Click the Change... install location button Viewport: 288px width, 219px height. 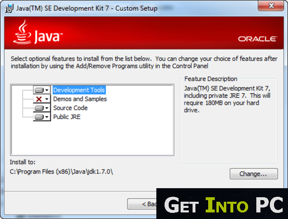(x=254, y=174)
